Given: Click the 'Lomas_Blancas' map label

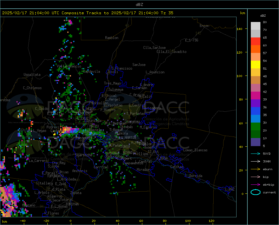Looking at the screenshot, I should [195, 150].
